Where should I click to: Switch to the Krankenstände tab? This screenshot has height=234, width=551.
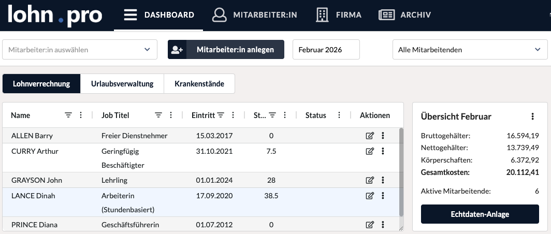coord(199,84)
